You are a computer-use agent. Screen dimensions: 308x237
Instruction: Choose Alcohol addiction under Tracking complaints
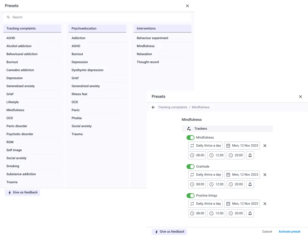pyautogui.click(x=32, y=46)
